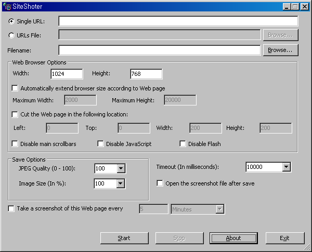Check Cut the Web page option
This screenshot has width=312, height=252.
(15, 114)
